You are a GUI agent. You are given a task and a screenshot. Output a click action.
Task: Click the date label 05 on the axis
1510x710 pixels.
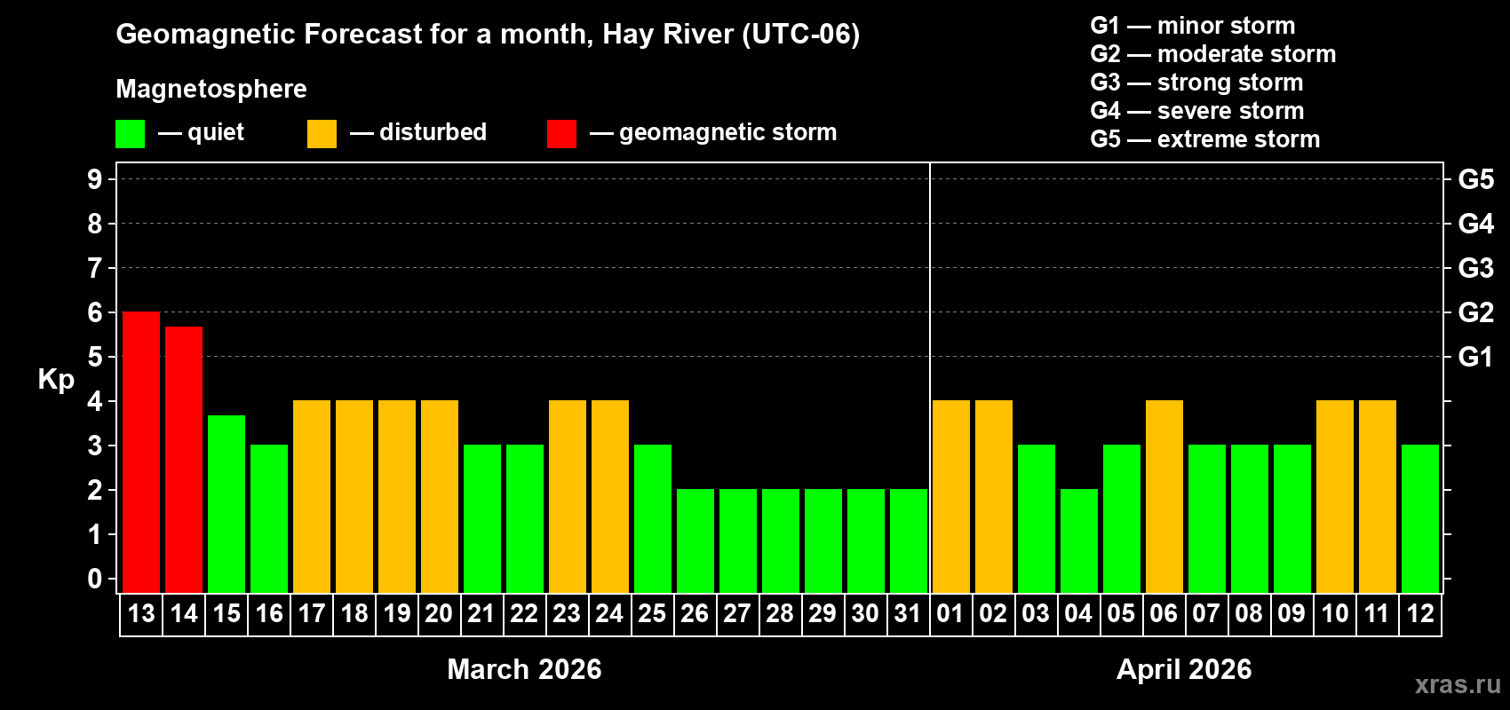coord(1122,614)
